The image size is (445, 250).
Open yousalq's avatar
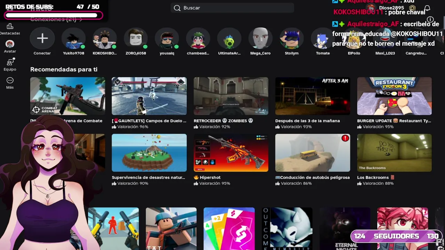point(167,38)
